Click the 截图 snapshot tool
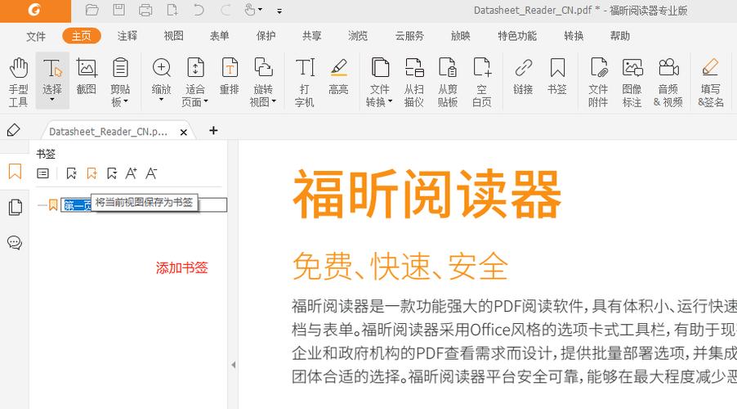The image size is (737, 409). point(87,77)
